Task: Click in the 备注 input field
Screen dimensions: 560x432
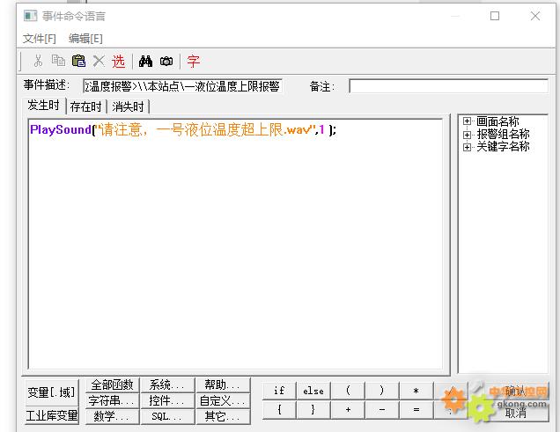Action: (447, 86)
